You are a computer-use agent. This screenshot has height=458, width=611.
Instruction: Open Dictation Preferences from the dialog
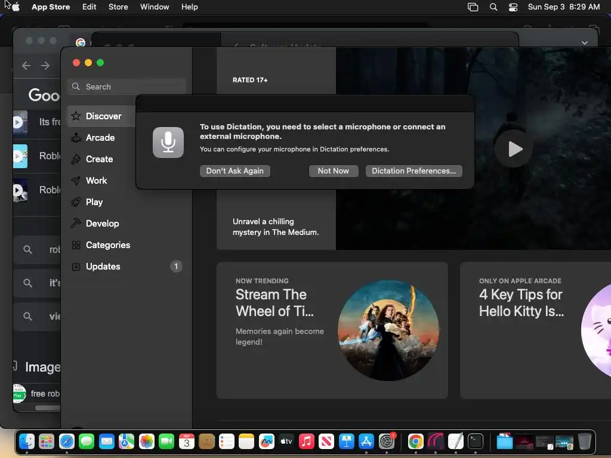coord(414,171)
